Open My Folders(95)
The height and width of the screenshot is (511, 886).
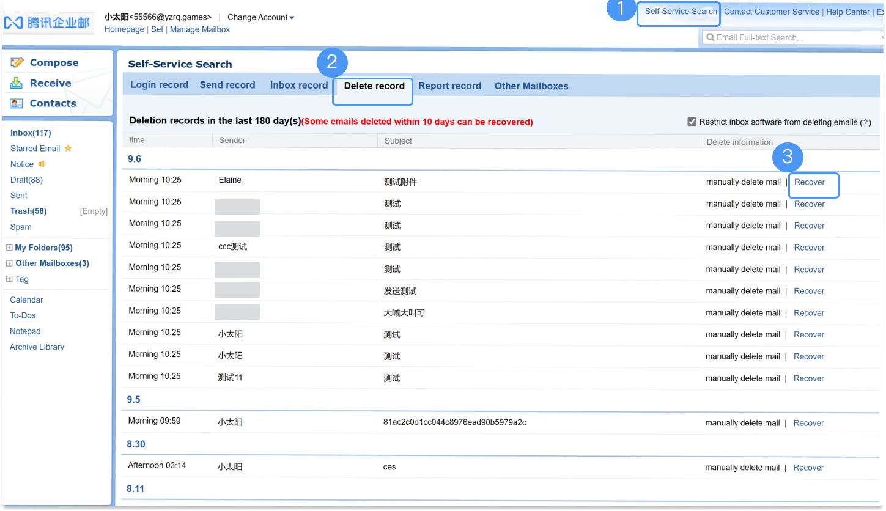[x=43, y=248]
